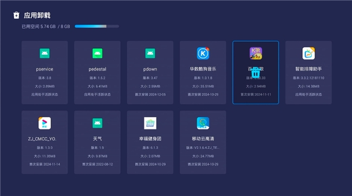Click the 应用卸载 page title
This screenshot has width=352, height=196.
click(37, 15)
